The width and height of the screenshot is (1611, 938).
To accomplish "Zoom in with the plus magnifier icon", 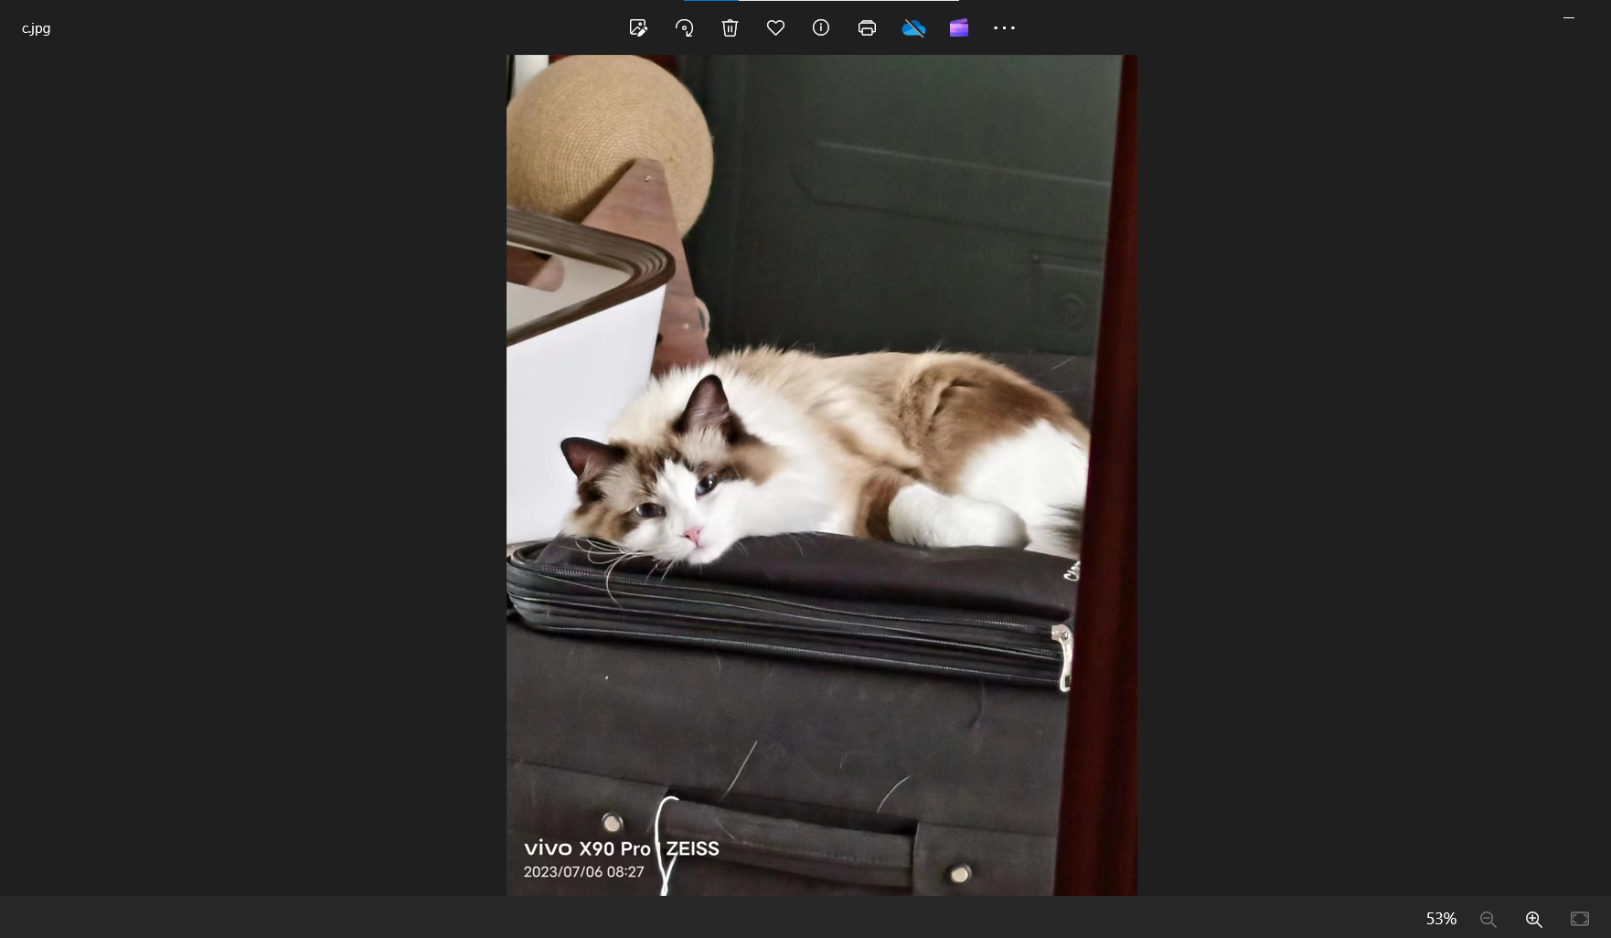I will [1533, 919].
